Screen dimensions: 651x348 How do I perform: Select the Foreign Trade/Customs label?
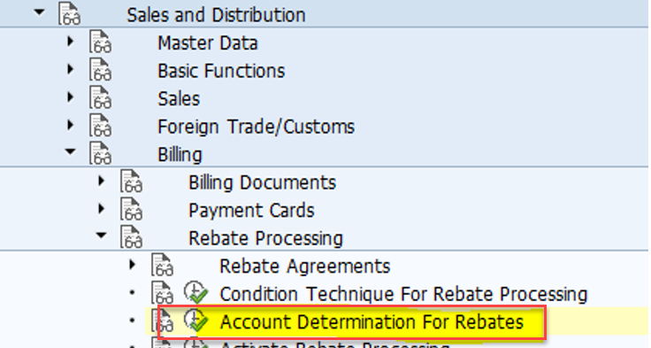point(257,127)
